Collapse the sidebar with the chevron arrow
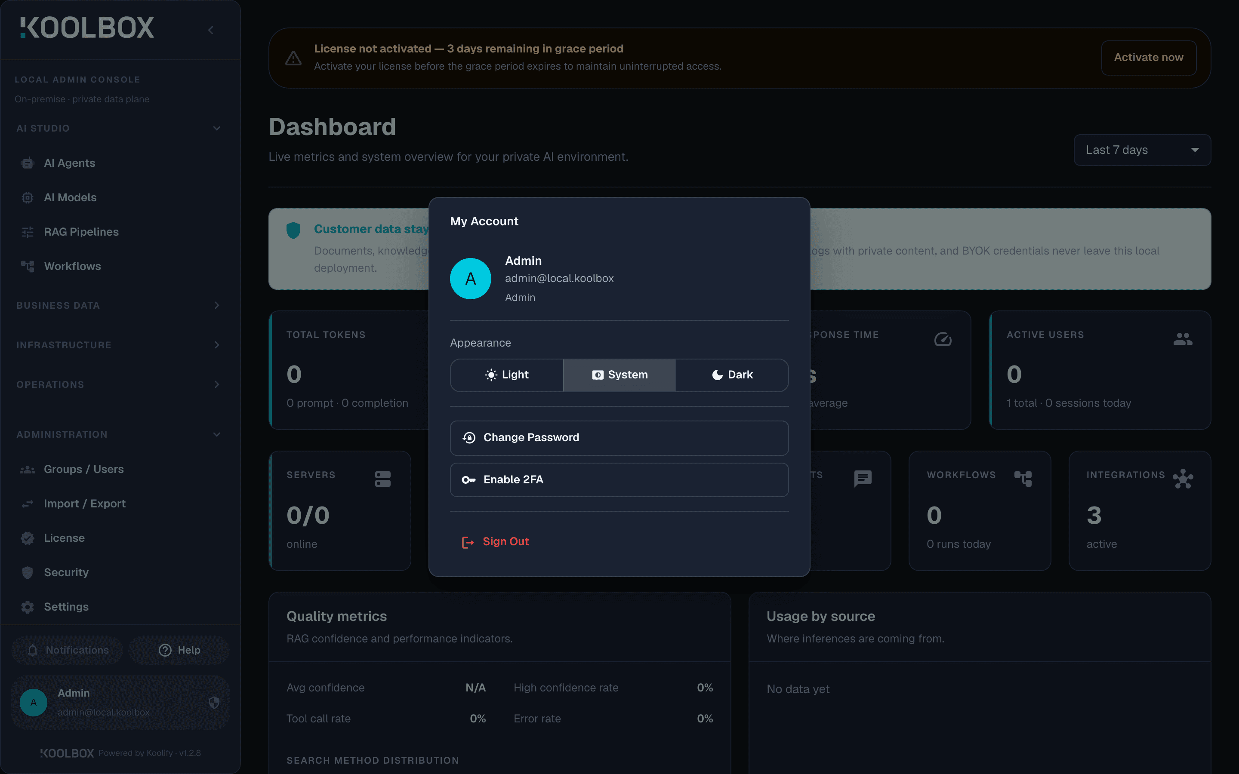This screenshot has width=1239, height=774. [211, 30]
